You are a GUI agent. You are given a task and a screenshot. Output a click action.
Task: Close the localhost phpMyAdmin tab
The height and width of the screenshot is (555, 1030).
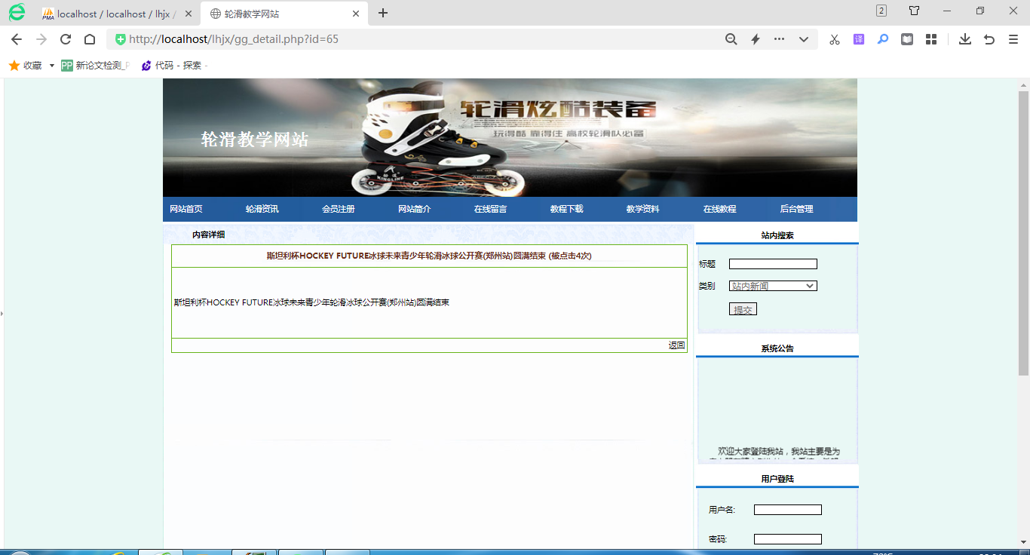[x=188, y=14]
